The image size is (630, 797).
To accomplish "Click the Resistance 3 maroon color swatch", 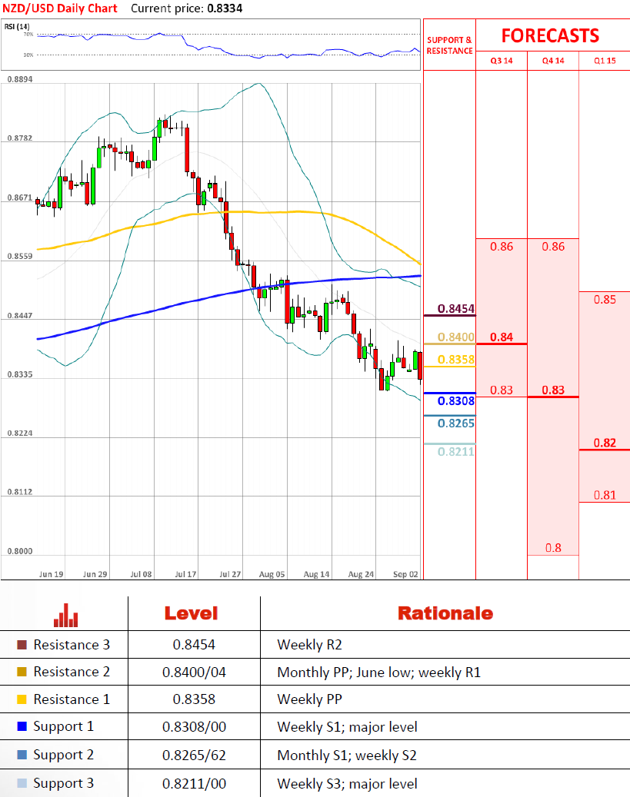I will click(22, 645).
